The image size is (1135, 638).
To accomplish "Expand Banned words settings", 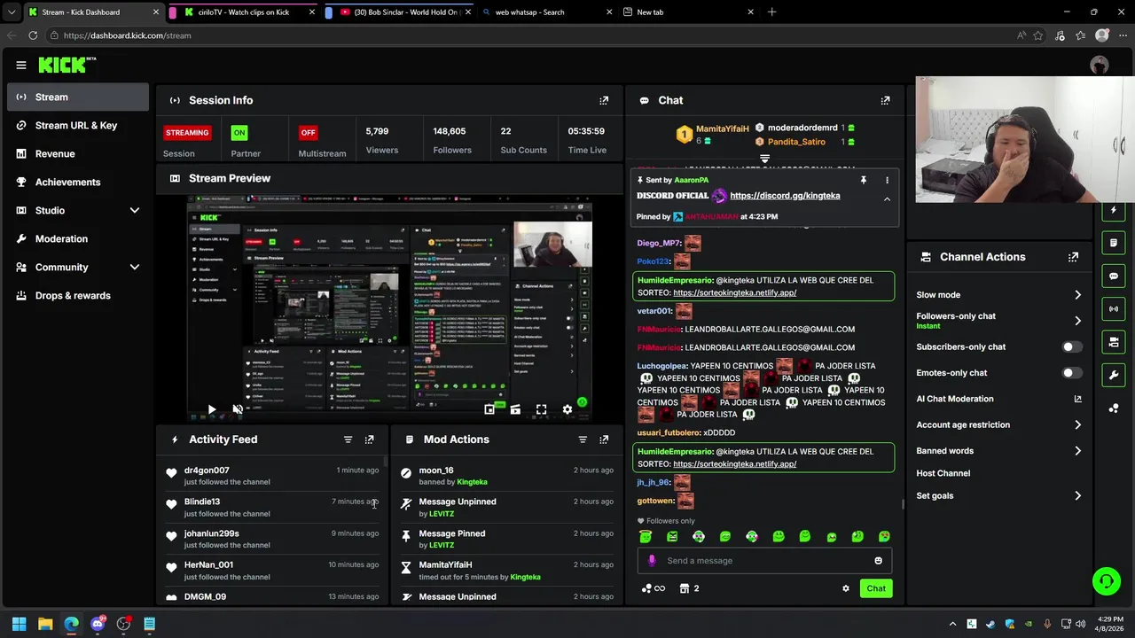I will [x=1077, y=451].
